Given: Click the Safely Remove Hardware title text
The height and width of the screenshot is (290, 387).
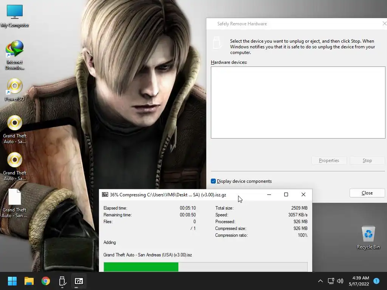Looking at the screenshot, I should (242, 24).
